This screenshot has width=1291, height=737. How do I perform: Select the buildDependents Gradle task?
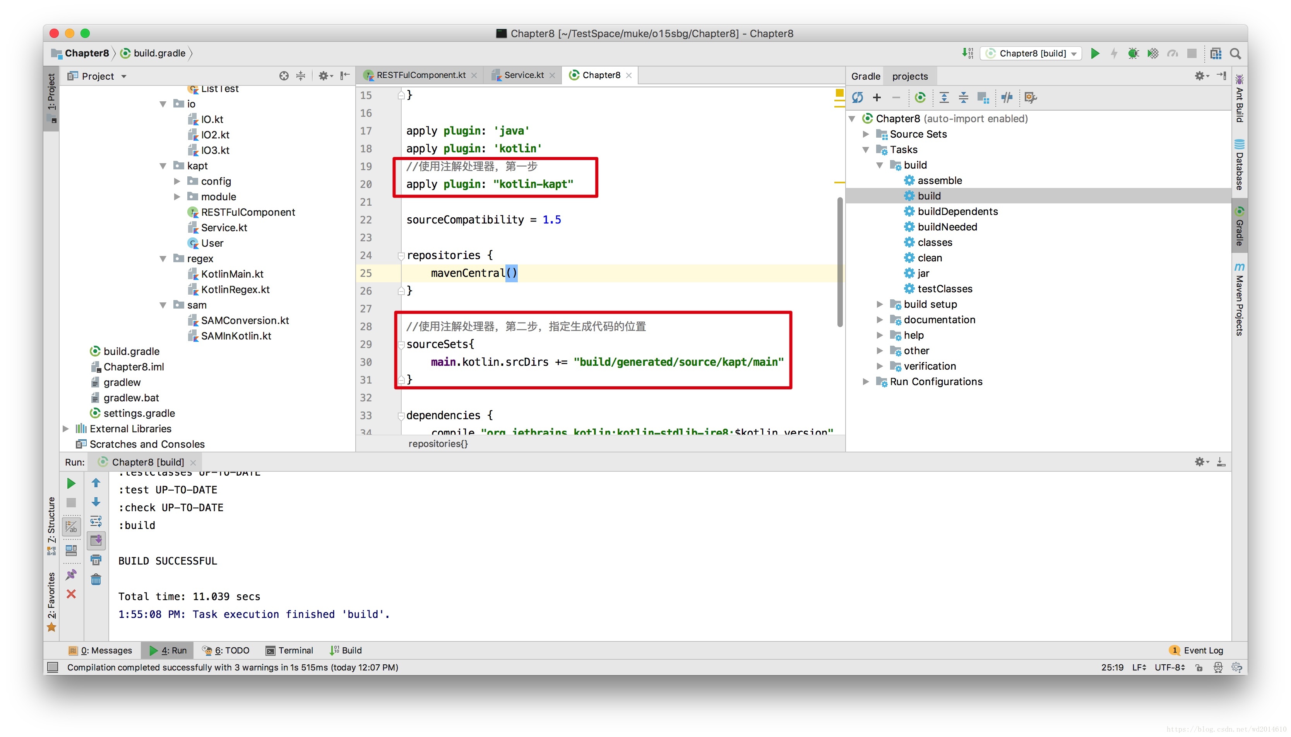[x=957, y=211]
